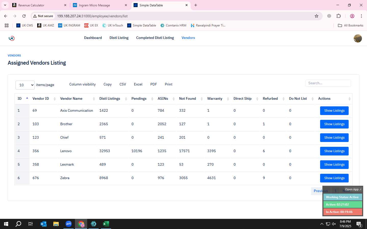Open the globe icon beside the address bar
The width and height of the screenshot is (367, 229).
(329, 16)
